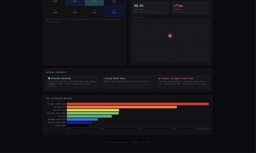
Task: Click the dark blue mid-lower-center-left bar
Action: pos(79,122)
